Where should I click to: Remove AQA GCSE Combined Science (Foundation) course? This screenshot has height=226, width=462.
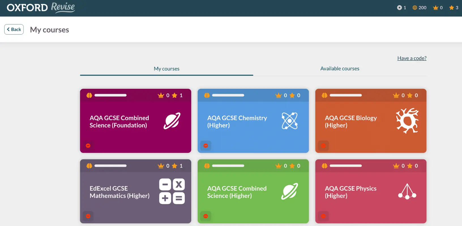tap(88, 145)
